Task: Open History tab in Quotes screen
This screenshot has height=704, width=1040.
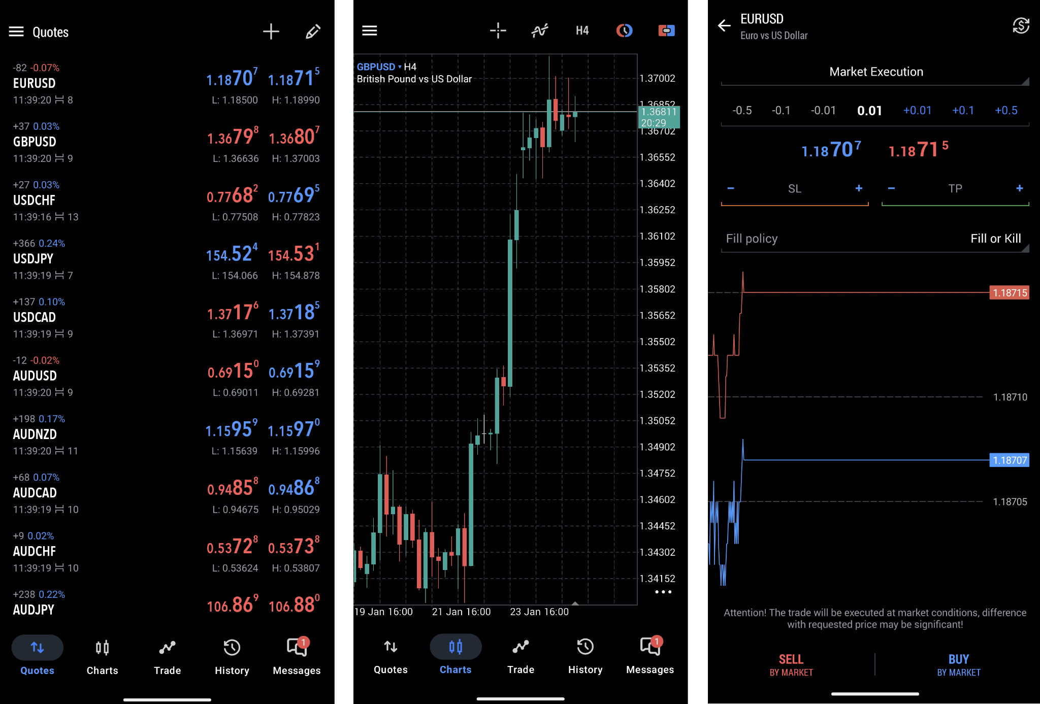Action: (x=232, y=657)
